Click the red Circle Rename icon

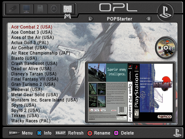coord(90,133)
